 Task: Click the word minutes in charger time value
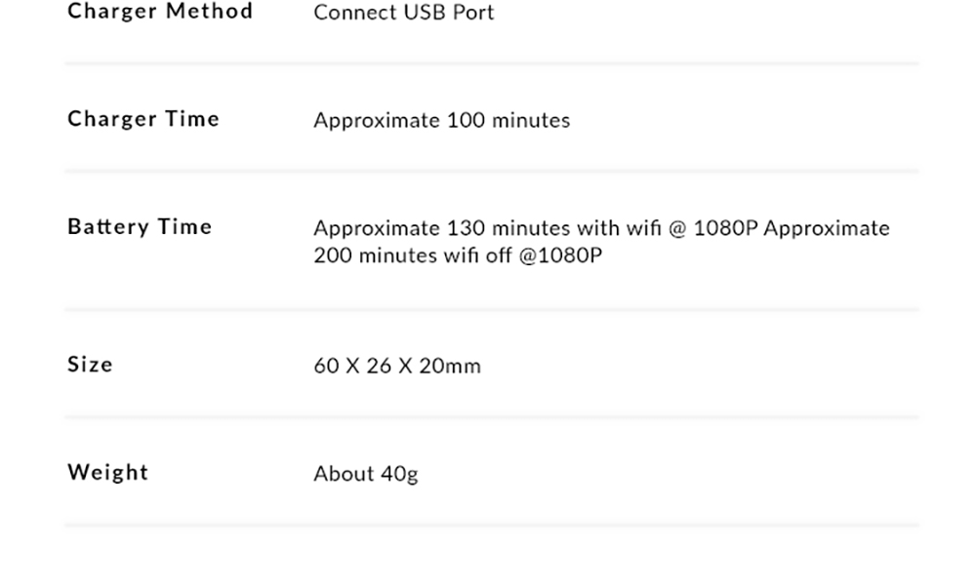coord(531,120)
